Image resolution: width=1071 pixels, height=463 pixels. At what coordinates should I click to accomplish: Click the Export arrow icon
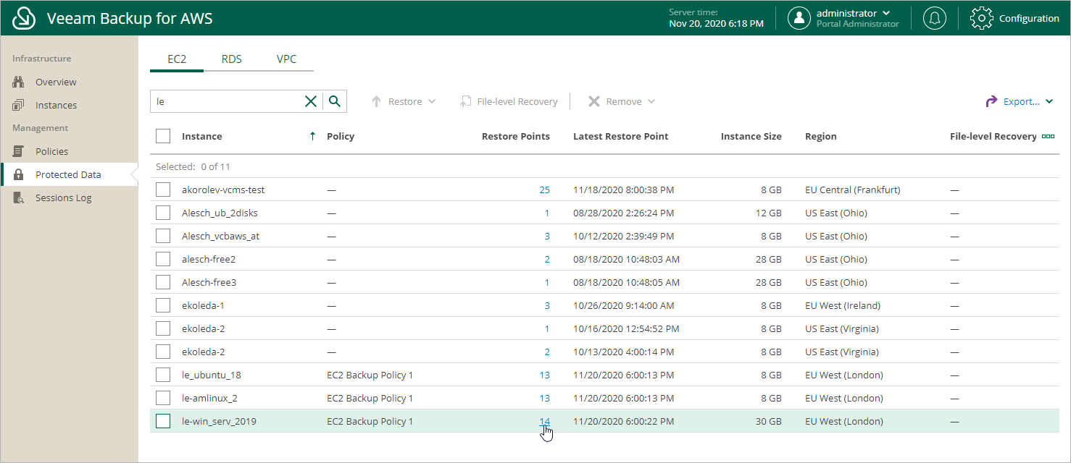point(991,101)
